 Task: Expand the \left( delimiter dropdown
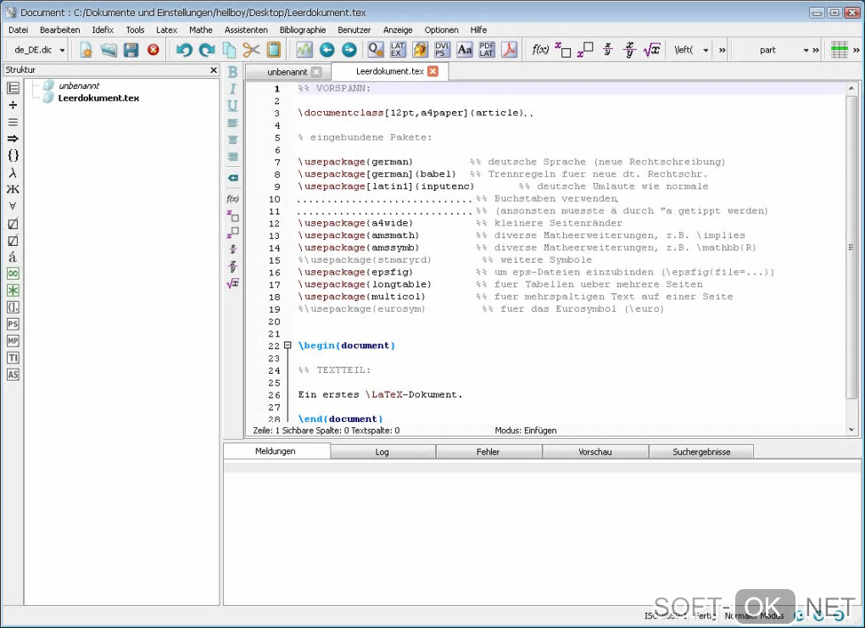pos(705,50)
